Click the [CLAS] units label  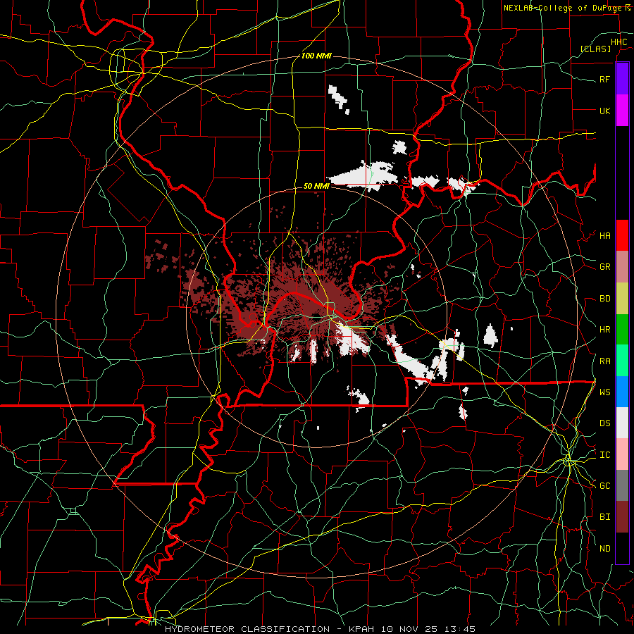click(595, 49)
